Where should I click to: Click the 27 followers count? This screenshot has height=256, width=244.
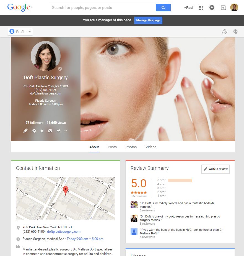click(x=34, y=123)
